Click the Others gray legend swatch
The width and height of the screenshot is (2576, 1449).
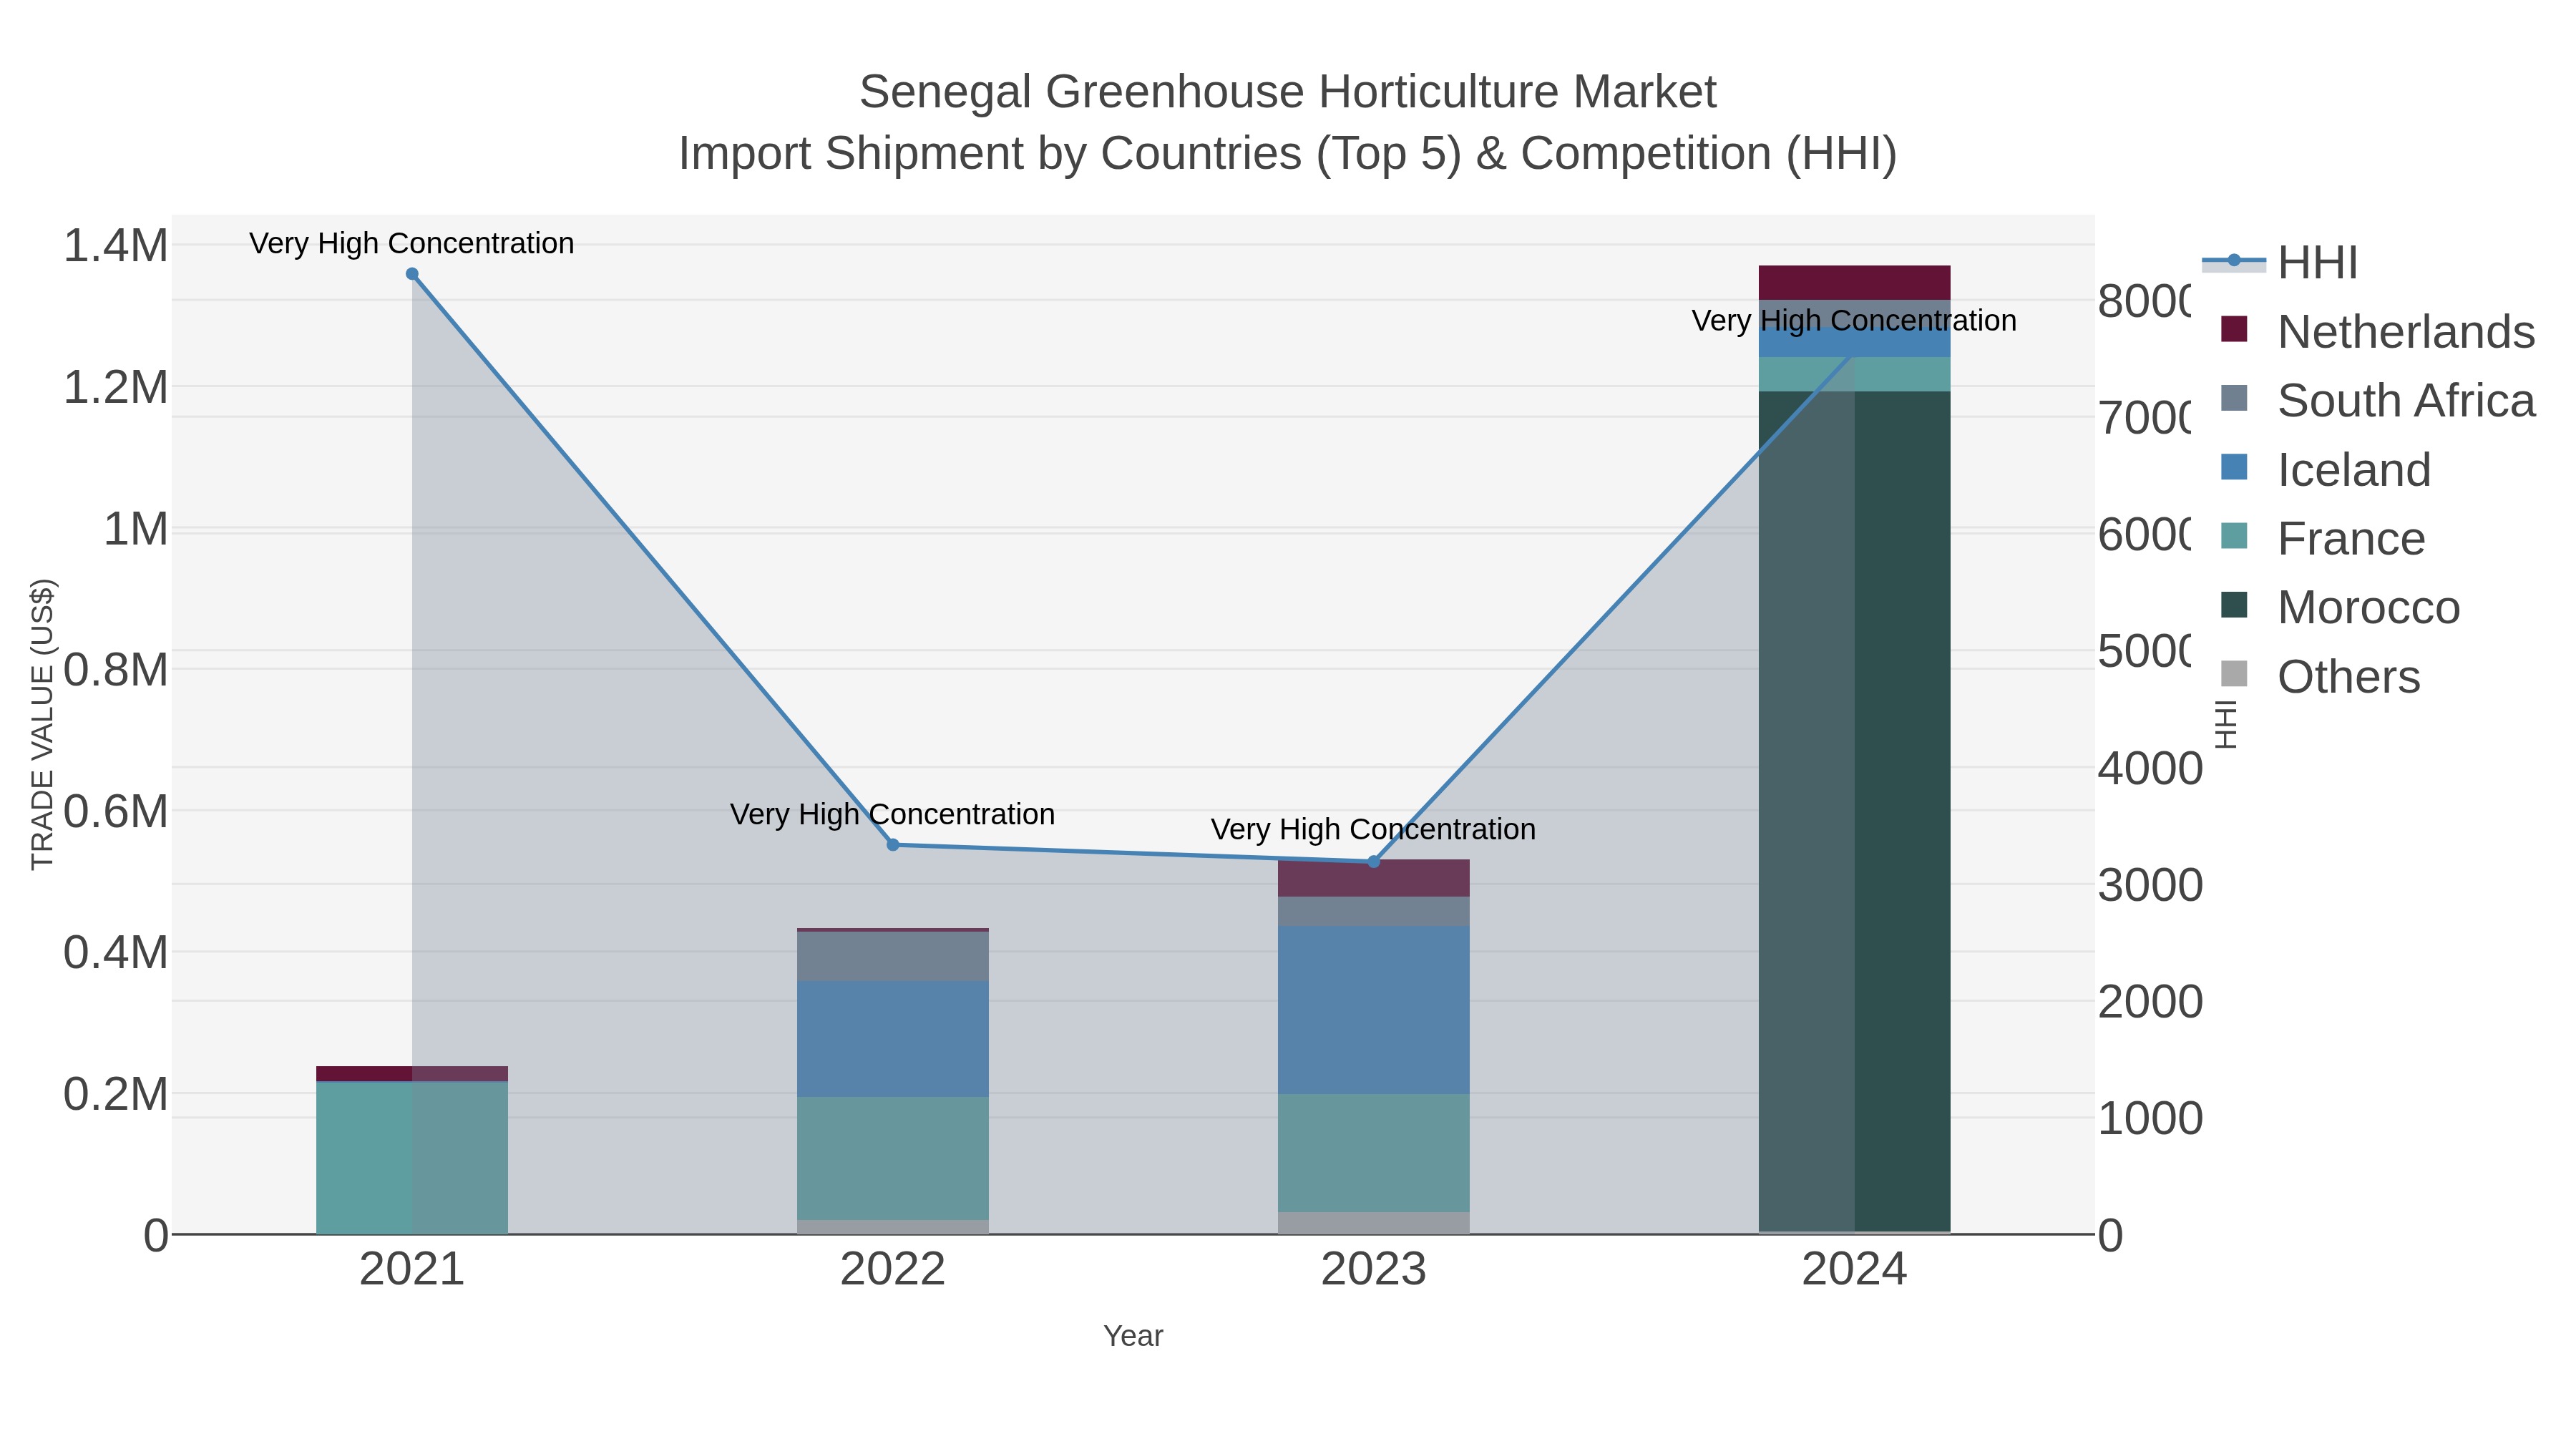[x=2234, y=674]
